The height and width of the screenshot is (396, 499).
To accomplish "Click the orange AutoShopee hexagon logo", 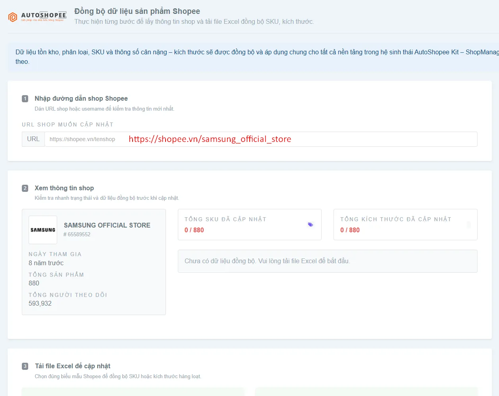I will tap(13, 17).
